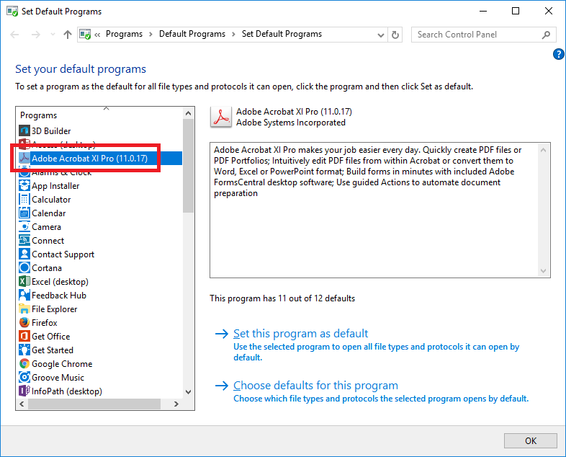This screenshot has width=566, height=457.
Task: Click the program list vertical scrollbar thumb
Action: point(188,166)
